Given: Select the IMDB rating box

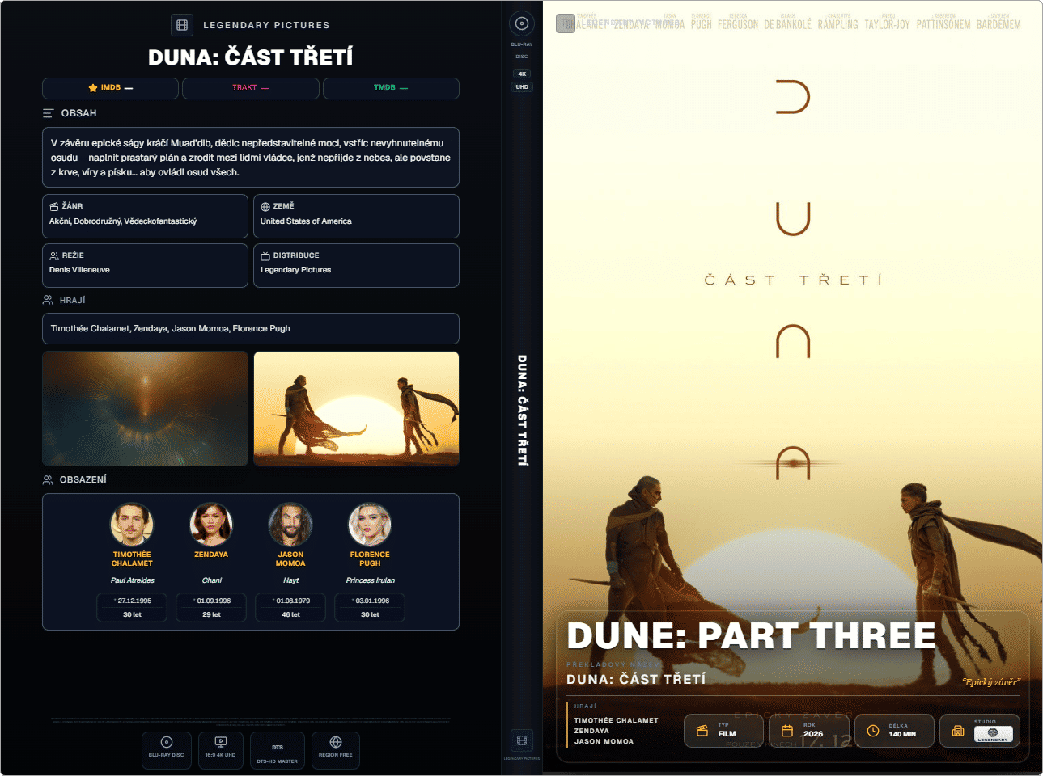Looking at the screenshot, I should point(110,88).
